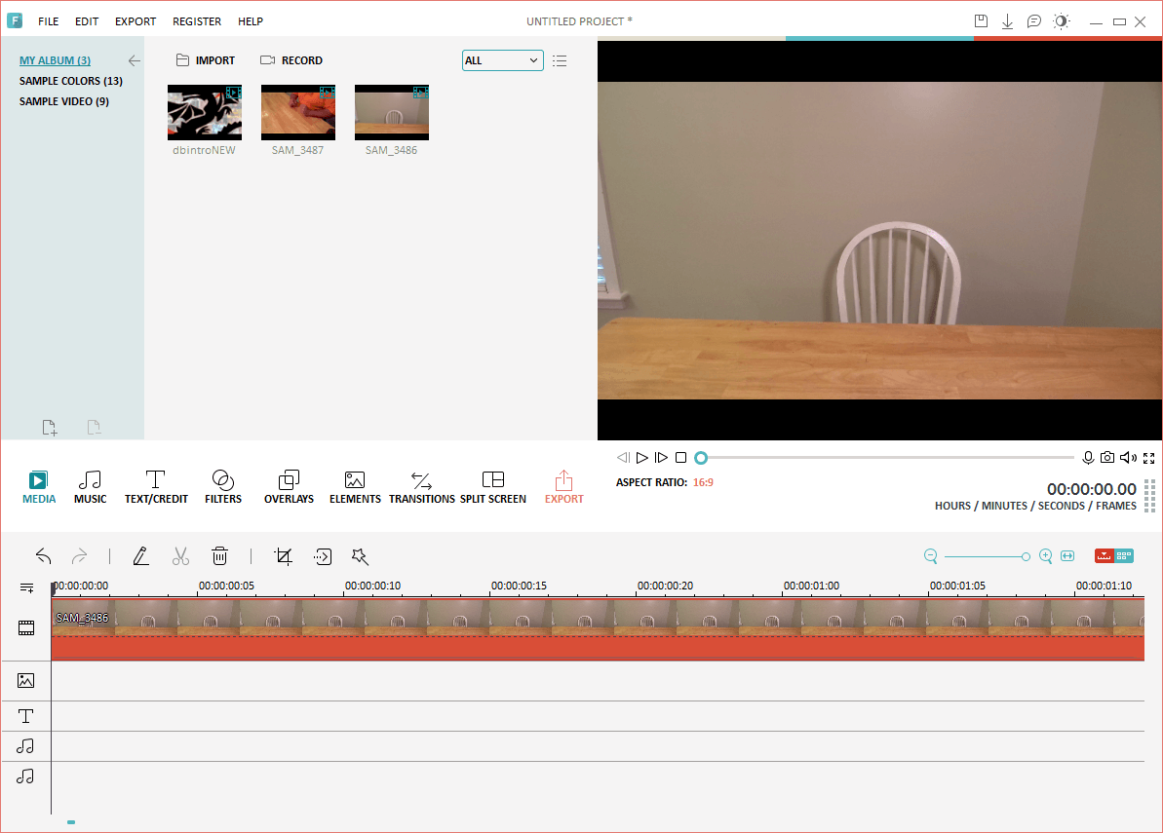Open the EXPORT menu
This screenshot has height=833, width=1163.
(135, 21)
